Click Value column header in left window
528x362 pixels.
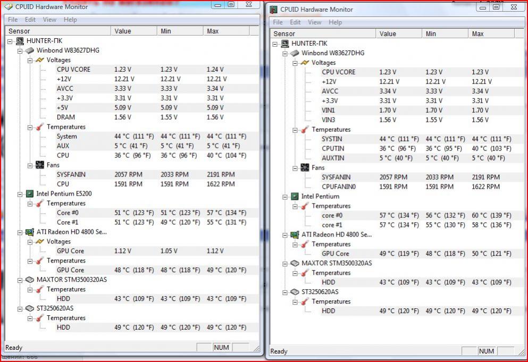pos(134,31)
